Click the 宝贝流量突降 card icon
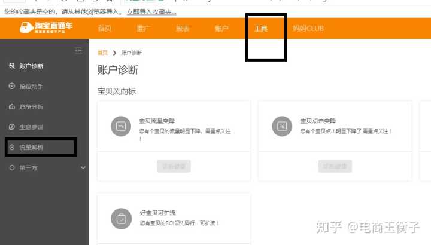Screen dimensions: 431x245 121,126
